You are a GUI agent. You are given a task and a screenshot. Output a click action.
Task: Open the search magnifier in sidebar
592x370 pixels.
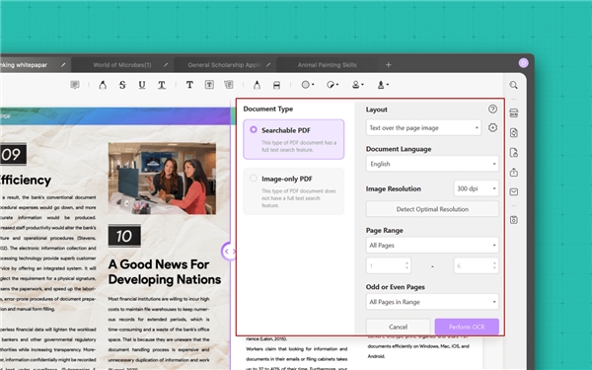coord(513,85)
